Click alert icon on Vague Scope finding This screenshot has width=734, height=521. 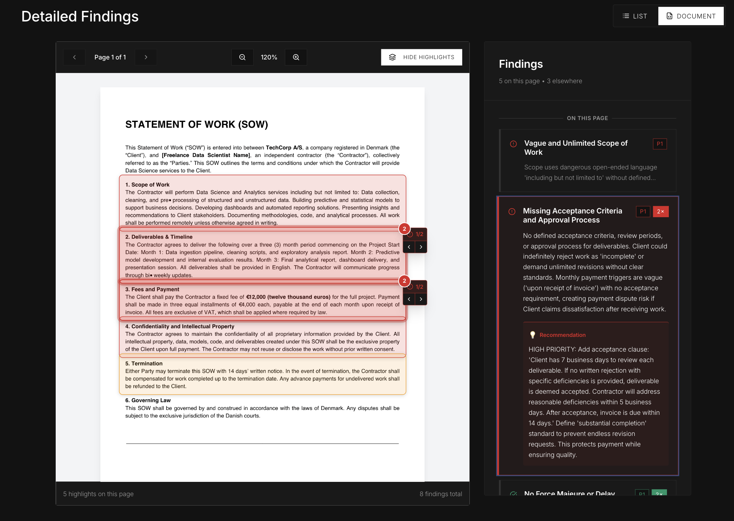(x=513, y=144)
